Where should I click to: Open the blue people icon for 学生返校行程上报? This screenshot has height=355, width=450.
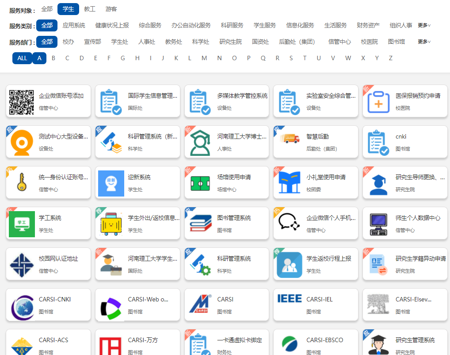pyautogui.click(x=289, y=265)
